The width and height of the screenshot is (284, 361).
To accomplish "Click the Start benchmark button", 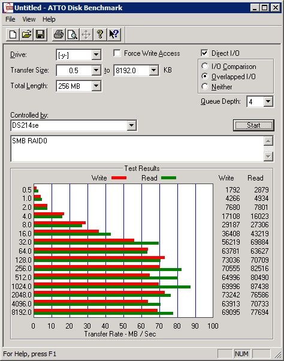I will point(253,125).
